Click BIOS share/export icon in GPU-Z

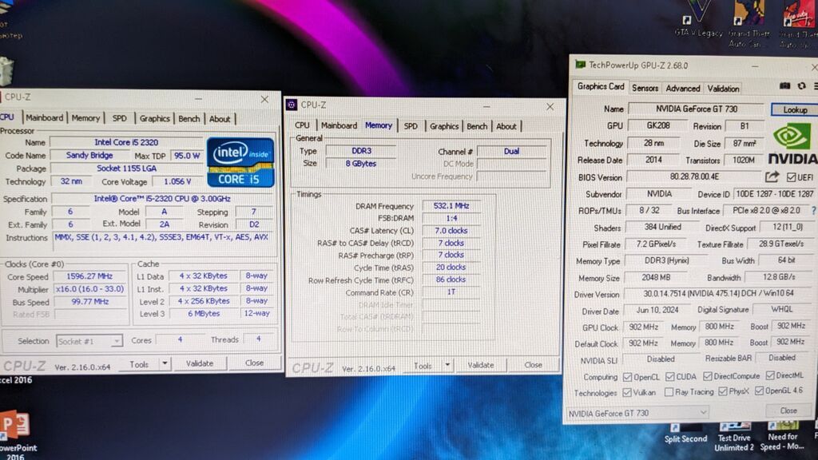coord(772,176)
